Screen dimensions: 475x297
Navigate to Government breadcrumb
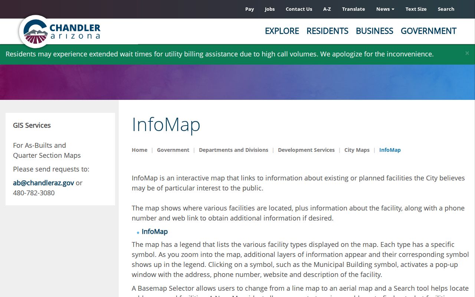tap(173, 150)
